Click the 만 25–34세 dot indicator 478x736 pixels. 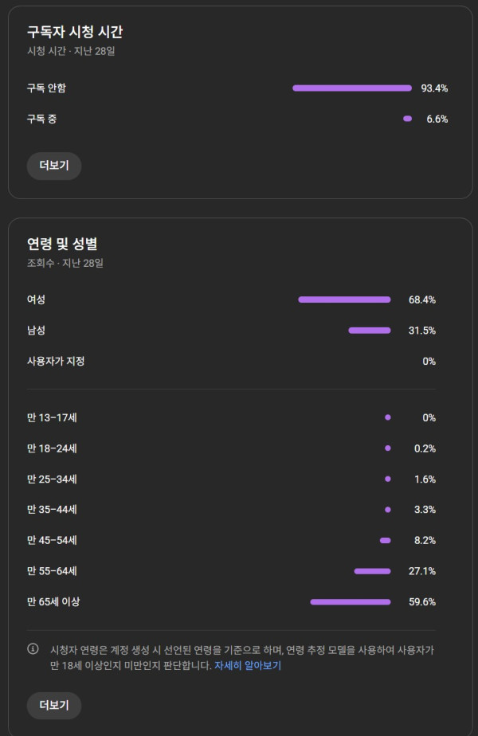(388, 480)
